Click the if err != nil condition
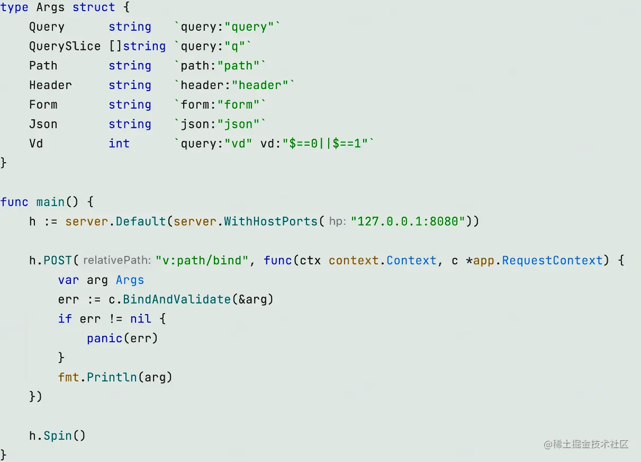 105,319
